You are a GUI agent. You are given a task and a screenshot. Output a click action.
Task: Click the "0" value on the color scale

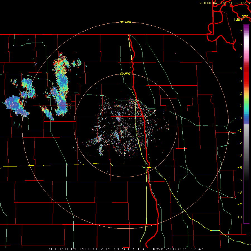[x=241, y=118]
